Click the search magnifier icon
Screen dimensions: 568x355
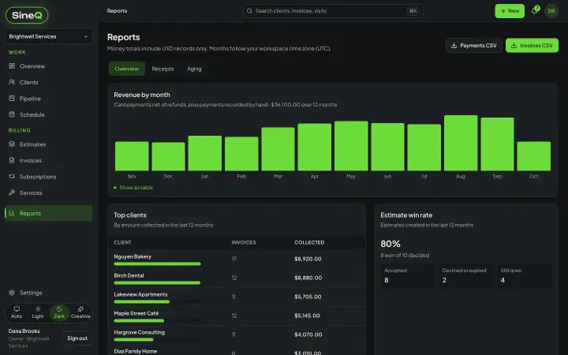coord(249,11)
